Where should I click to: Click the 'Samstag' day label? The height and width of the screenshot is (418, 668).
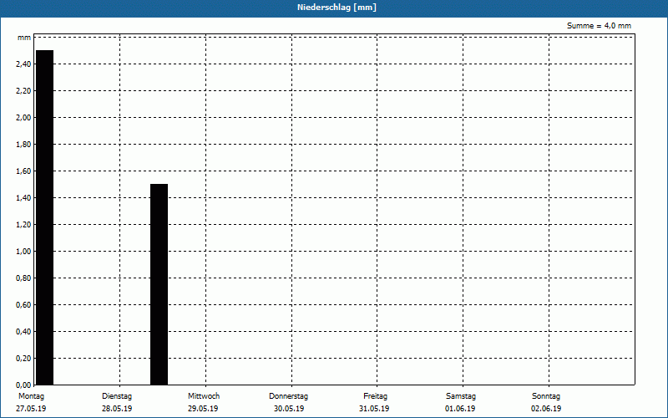(x=461, y=396)
